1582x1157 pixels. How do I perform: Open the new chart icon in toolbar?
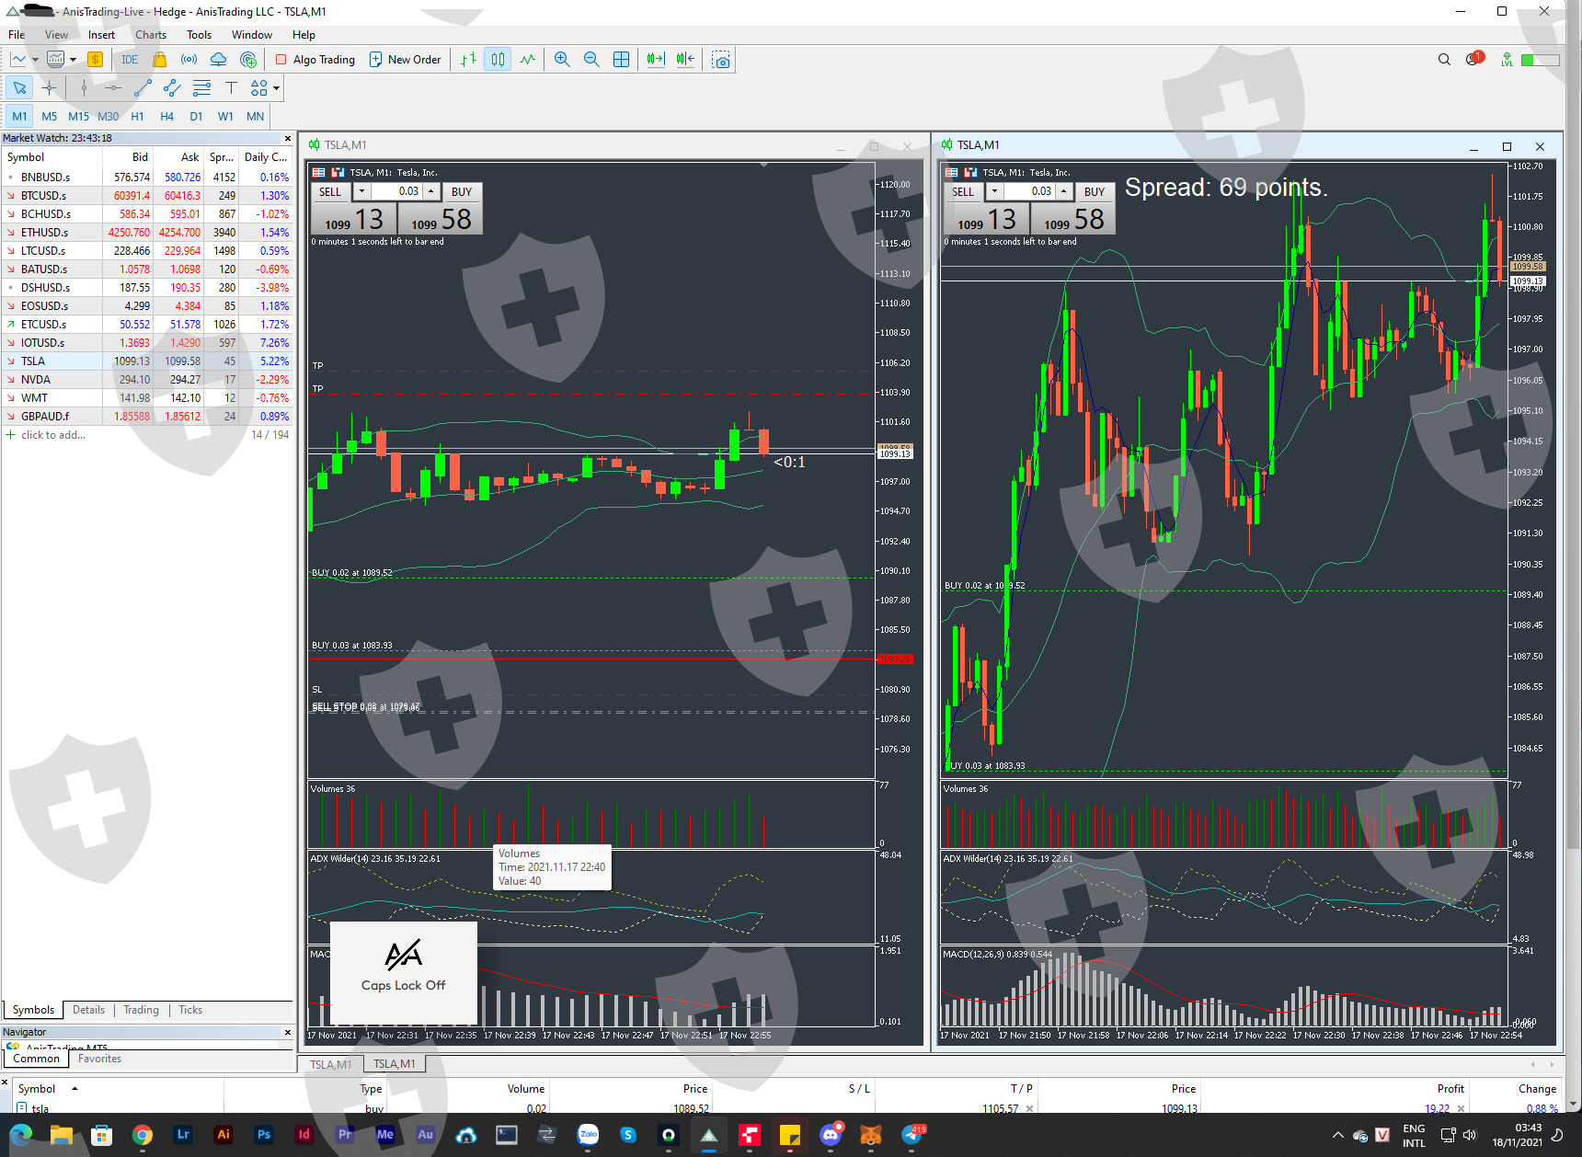(18, 60)
